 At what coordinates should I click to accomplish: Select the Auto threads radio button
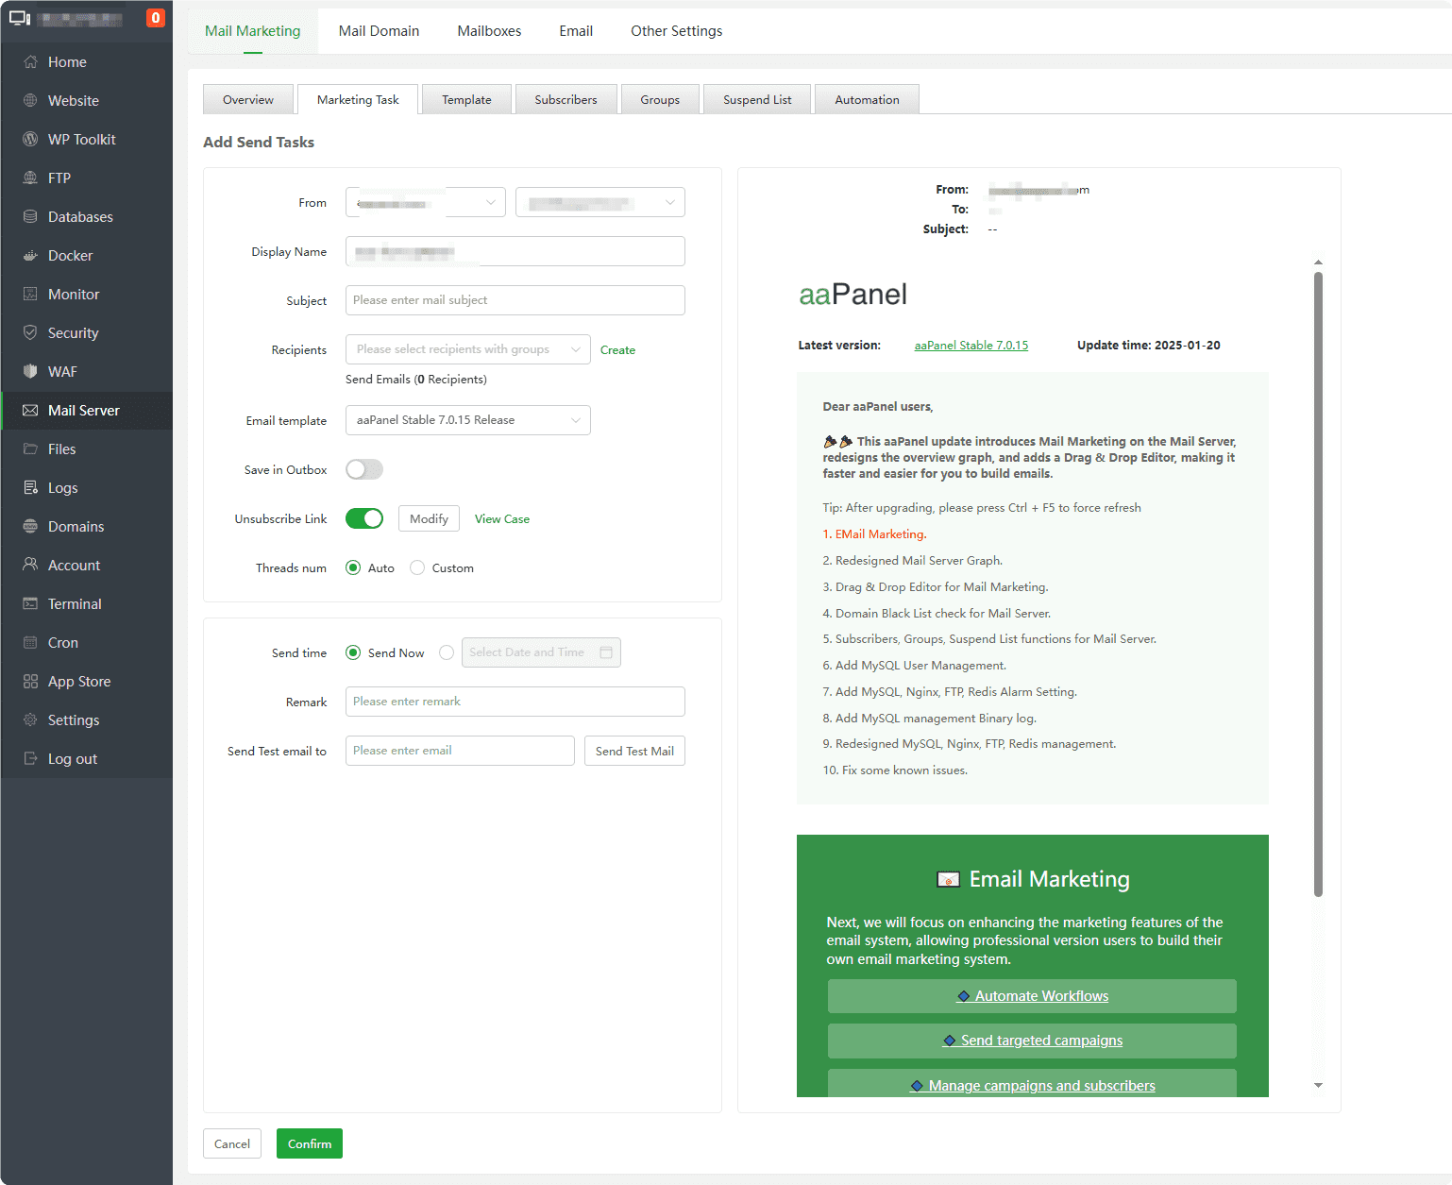pyautogui.click(x=353, y=567)
